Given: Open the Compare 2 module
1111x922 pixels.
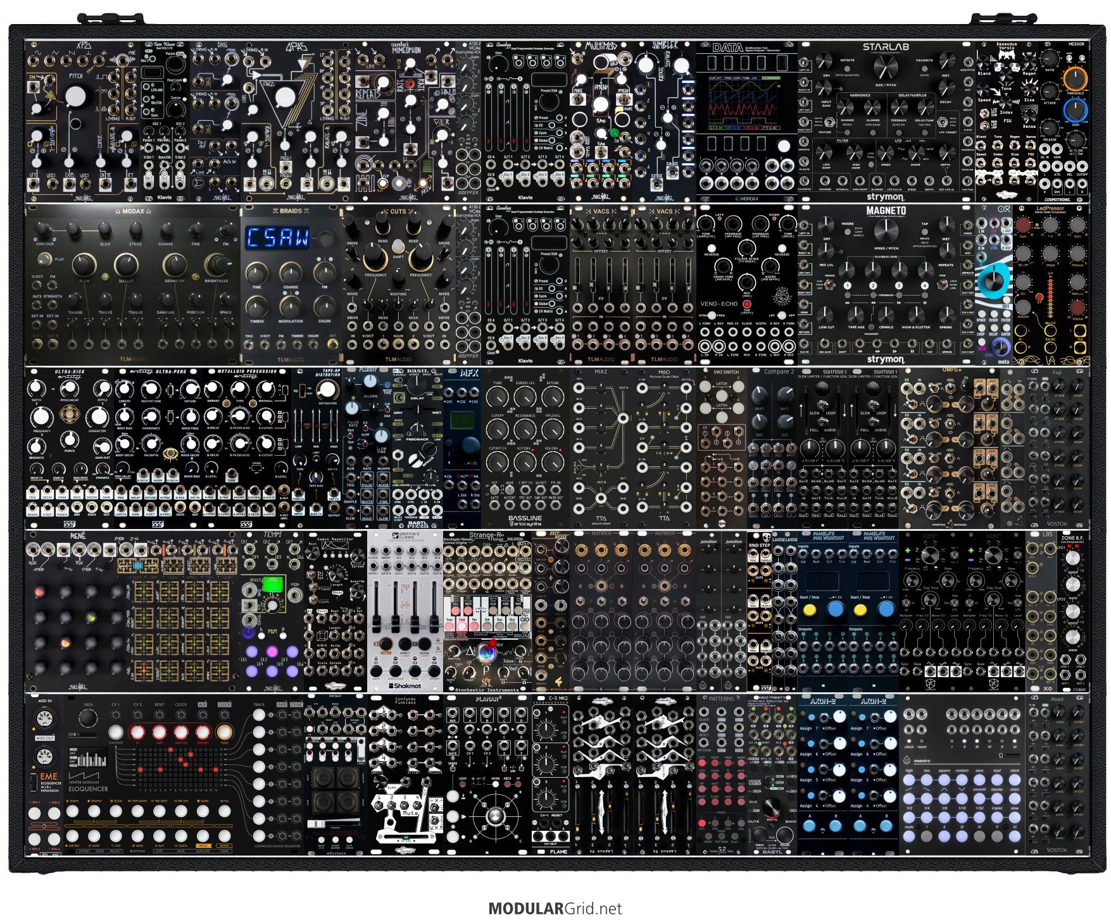Looking at the screenshot, I should [772, 448].
